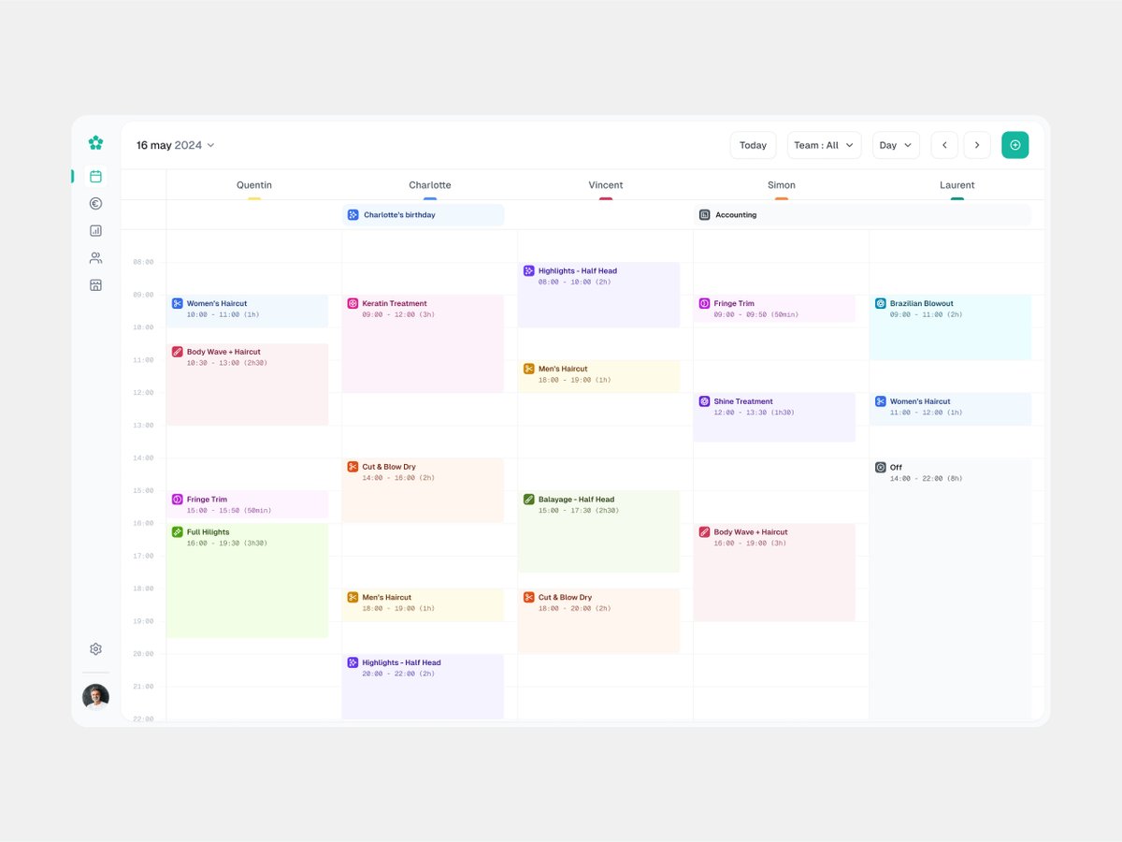Image resolution: width=1122 pixels, height=842 pixels.
Task: Click the green flower app logo
Action: coord(95,142)
